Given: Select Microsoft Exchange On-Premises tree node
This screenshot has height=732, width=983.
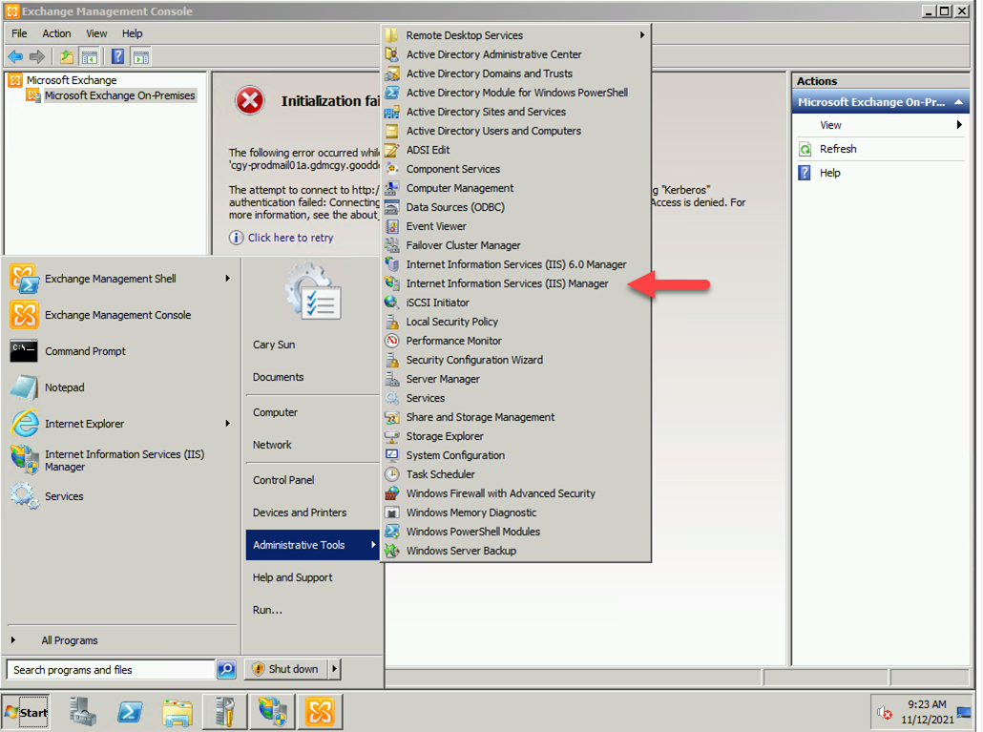Looking at the screenshot, I should pos(119,95).
